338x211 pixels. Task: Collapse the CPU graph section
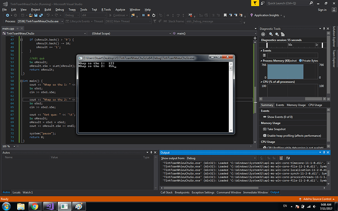tap(262, 82)
